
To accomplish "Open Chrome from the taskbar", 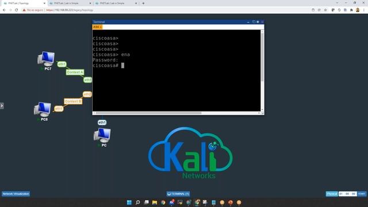I will 163,202.
